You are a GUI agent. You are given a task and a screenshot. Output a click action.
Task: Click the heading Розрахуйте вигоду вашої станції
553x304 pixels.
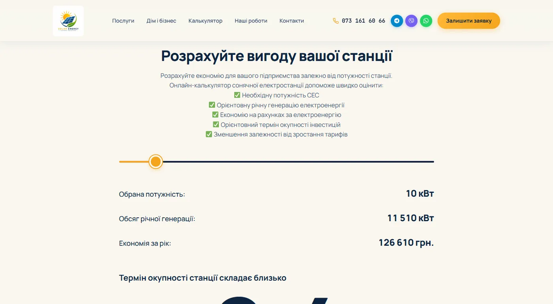coord(276,56)
